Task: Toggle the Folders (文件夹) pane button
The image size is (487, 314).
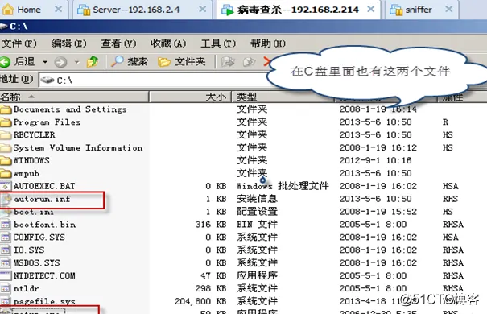Action: 182,61
